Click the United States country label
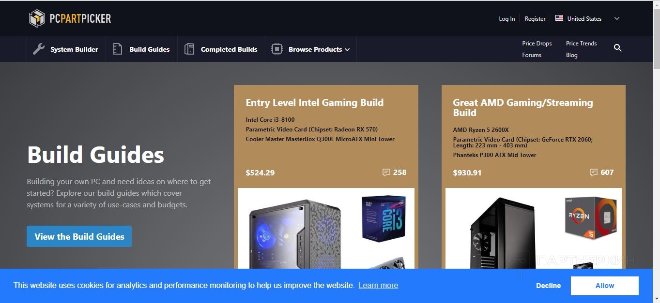 coord(584,19)
